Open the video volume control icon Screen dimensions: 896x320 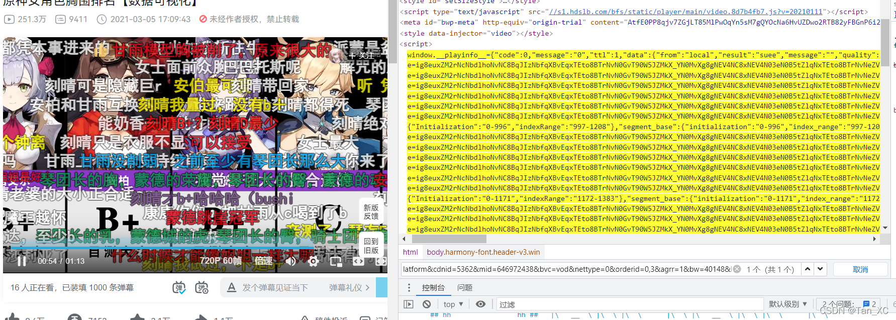pyautogui.click(x=290, y=261)
